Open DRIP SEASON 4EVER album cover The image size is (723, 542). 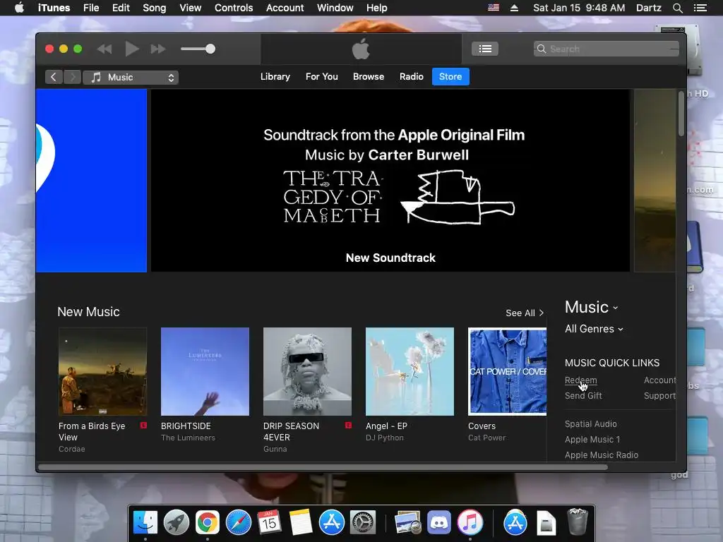pos(307,371)
